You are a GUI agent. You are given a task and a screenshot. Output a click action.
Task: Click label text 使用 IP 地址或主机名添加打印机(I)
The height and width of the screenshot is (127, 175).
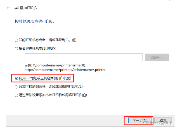[x=44, y=78]
